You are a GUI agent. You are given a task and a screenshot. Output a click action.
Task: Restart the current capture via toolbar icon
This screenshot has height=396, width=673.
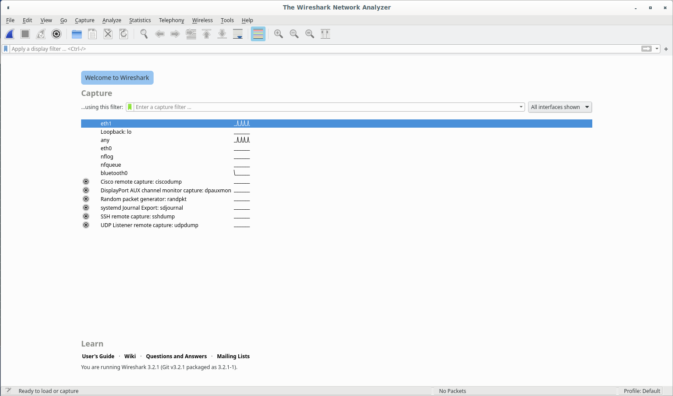(41, 34)
